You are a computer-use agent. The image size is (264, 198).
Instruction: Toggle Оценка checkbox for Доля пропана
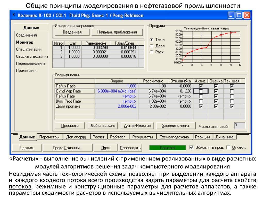point(216,106)
